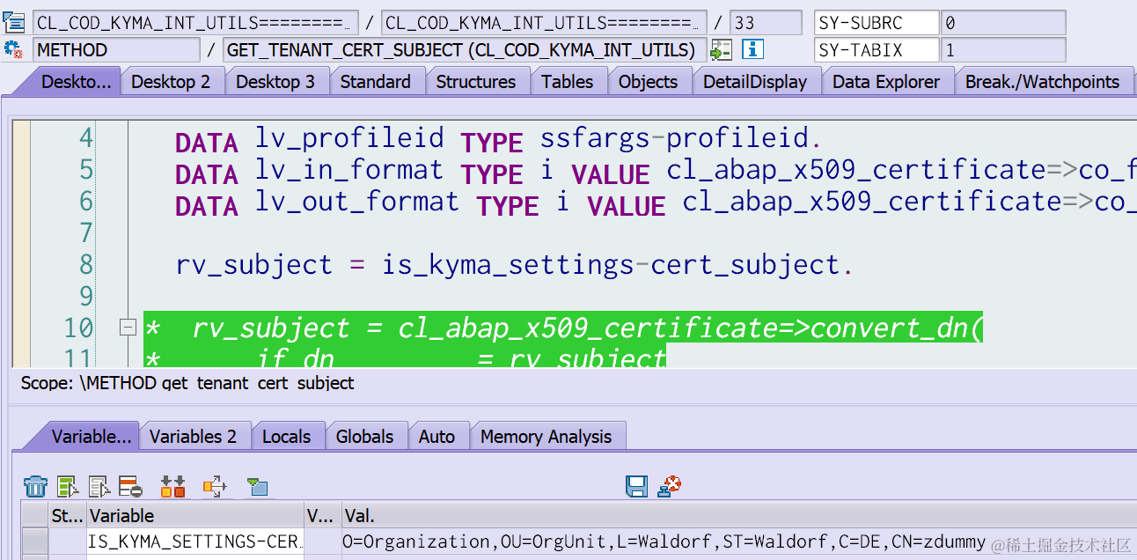The height and width of the screenshot is (560, 1137).
Task: Click the SY-TABIX label field
Action: [x=877, y=49]
